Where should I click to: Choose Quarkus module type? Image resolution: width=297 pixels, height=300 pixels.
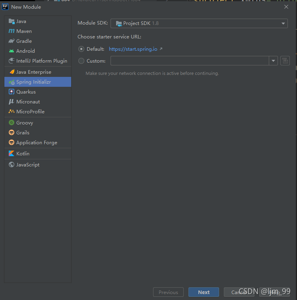pos(38,92)
